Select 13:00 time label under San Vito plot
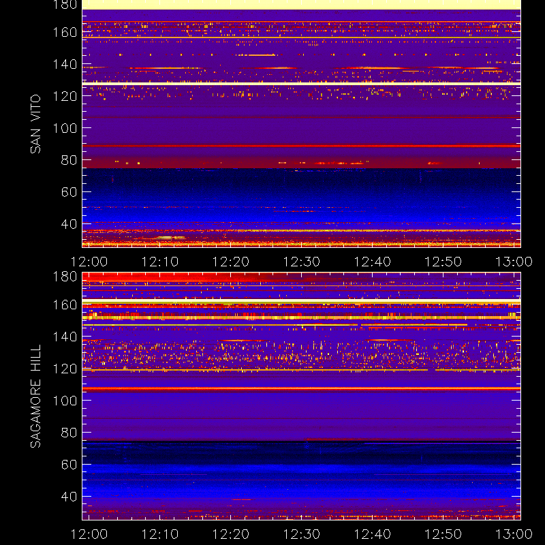Image resolution: width=545 pixels, height=545 pixels. tap(514, 262)
